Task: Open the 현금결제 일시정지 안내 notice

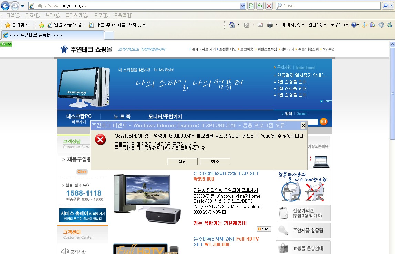Action: click(302, 75)
